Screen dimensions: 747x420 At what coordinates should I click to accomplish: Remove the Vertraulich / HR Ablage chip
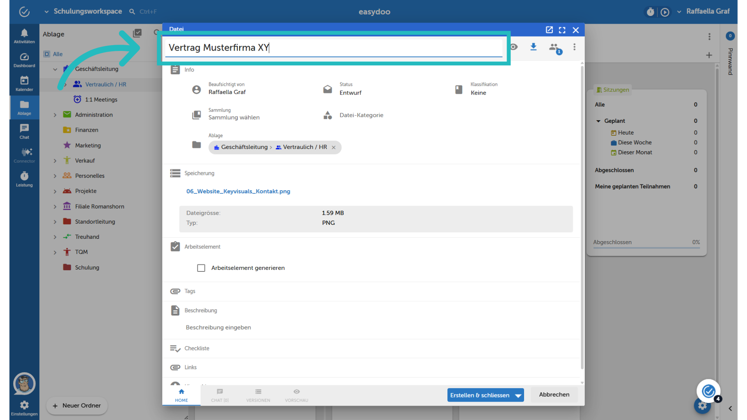(333, 147)
